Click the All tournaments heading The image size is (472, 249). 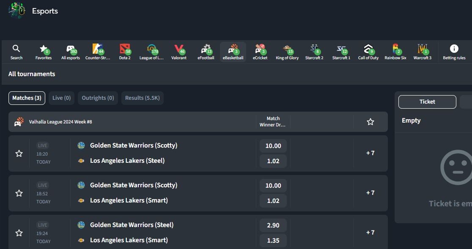32,74
